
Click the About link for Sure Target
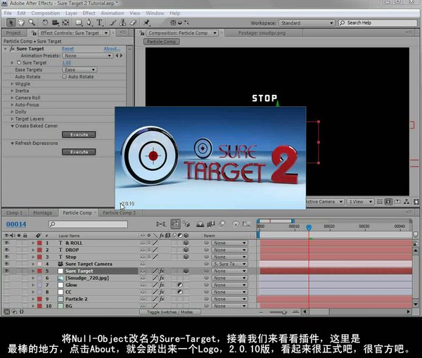click(x=111, y=49)
